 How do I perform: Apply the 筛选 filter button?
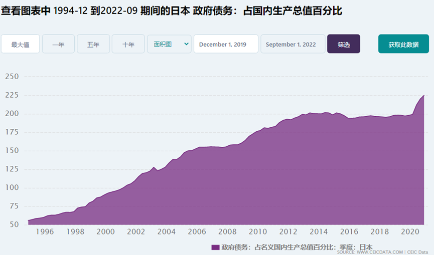coord(344,44)
